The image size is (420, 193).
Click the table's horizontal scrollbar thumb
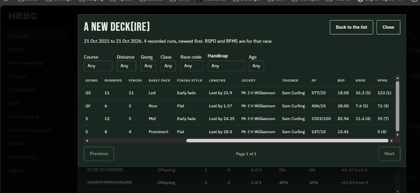click(x=287, y=141)
